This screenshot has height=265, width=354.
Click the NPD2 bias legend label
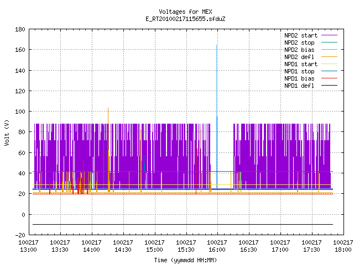point(299,50)
